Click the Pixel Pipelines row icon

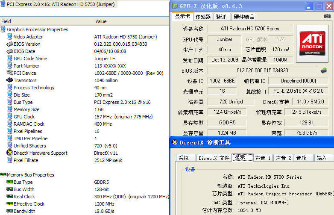click(x=10, y=131)
